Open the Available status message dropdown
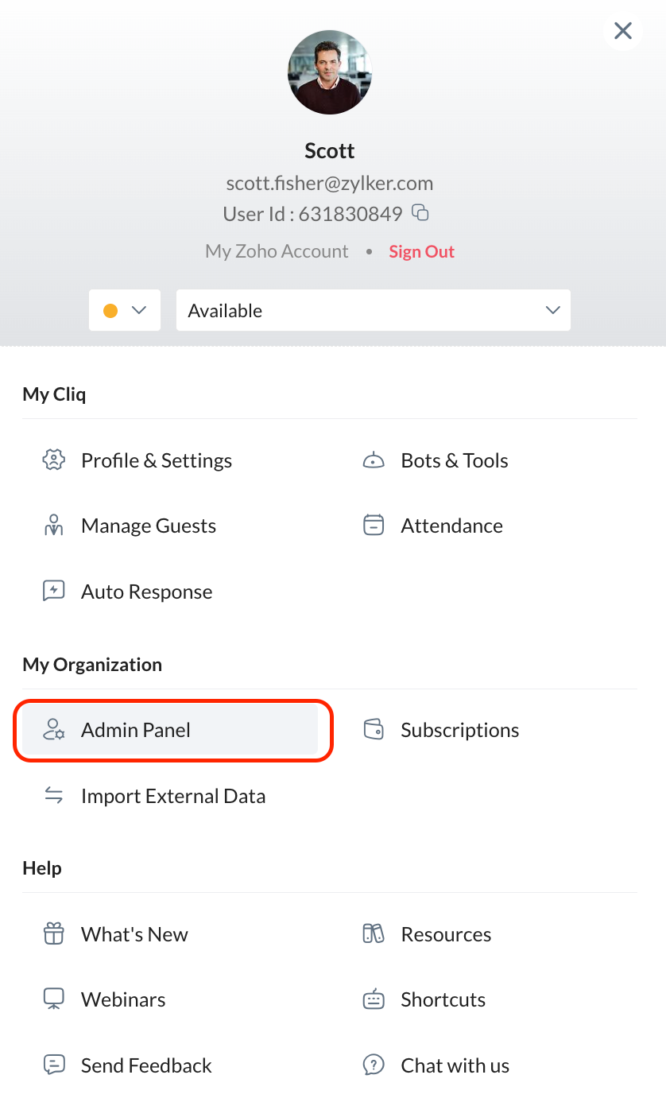Viewport: 666px width, 1102px height. [x=373, y=310]
